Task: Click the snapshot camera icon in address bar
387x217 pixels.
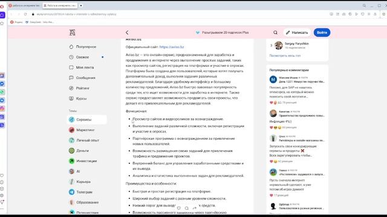Action: click(344, 14)
